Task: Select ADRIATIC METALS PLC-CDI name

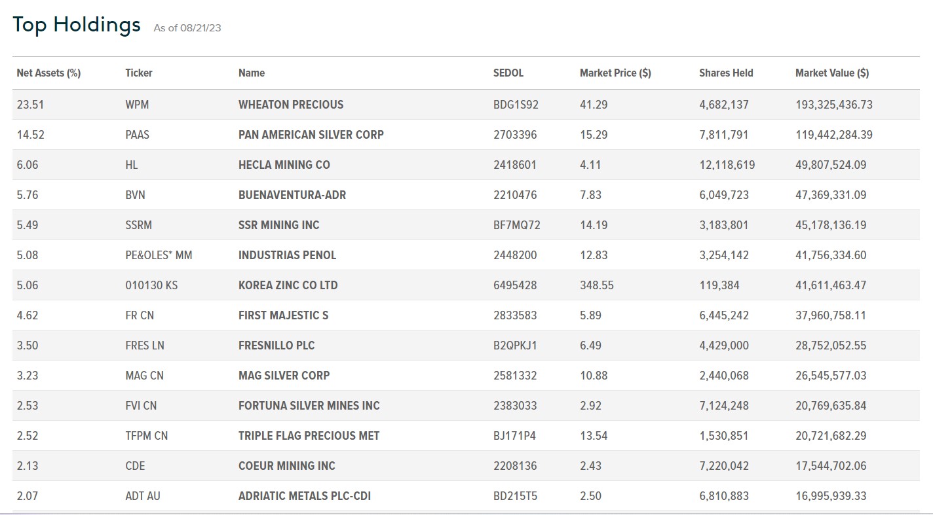Action: point(305,496)
